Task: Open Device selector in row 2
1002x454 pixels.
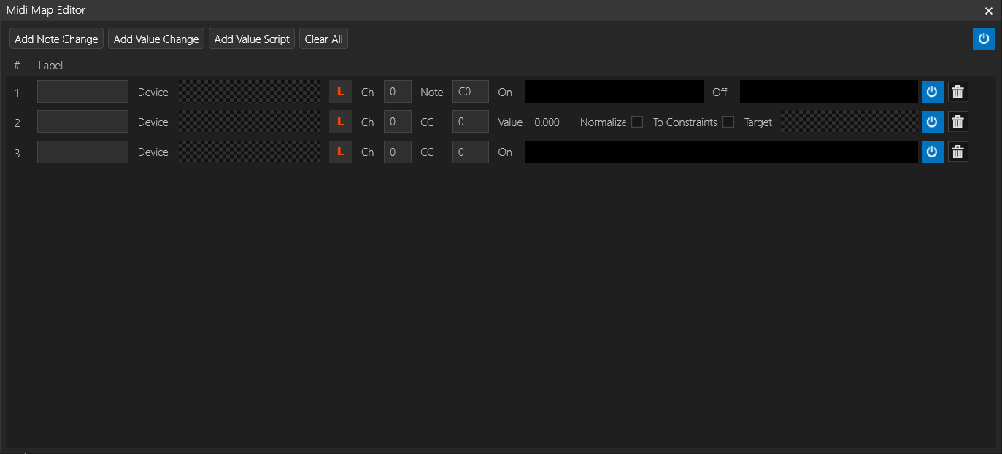Action: pyautogui.click(x=250, y=122)
